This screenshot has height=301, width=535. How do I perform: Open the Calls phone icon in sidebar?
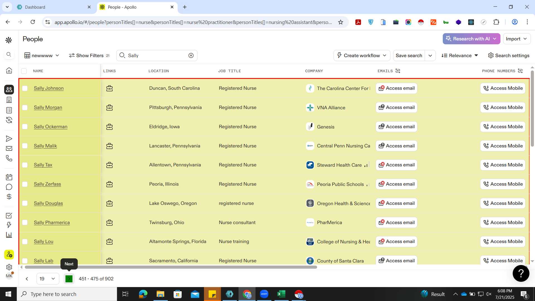click(9, 158)
